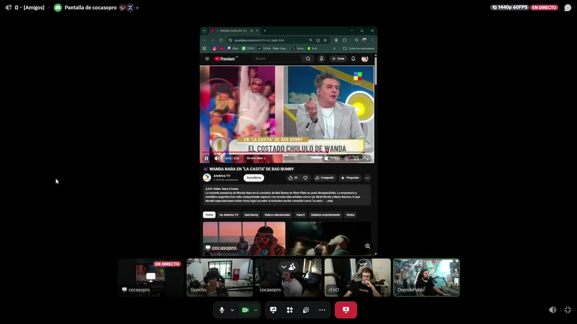Open more call options menu
This screenshot has width=577, height=324.
pyautogui.click(x=322, y=310)
